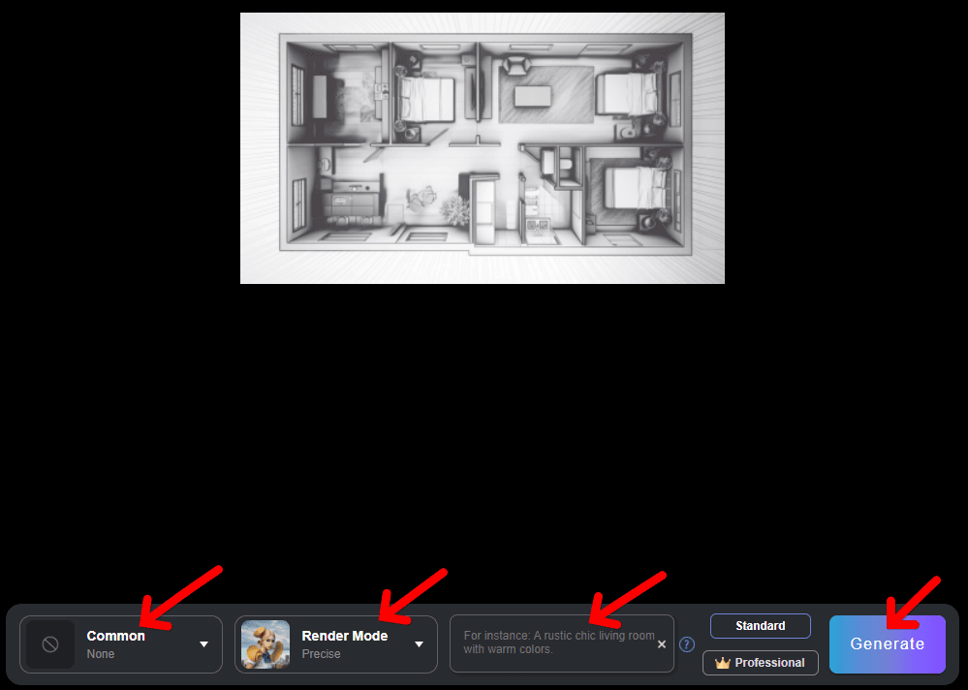
Task: Click the top-right bedroom bed in the sketch
Action: tap(630, 94)
